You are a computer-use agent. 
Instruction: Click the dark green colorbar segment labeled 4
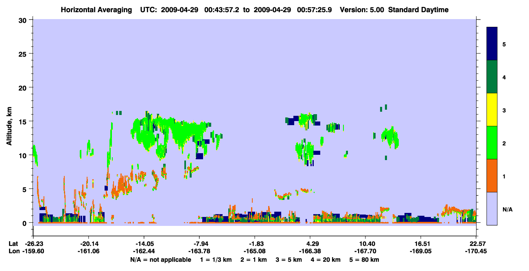tap(492, 77)
